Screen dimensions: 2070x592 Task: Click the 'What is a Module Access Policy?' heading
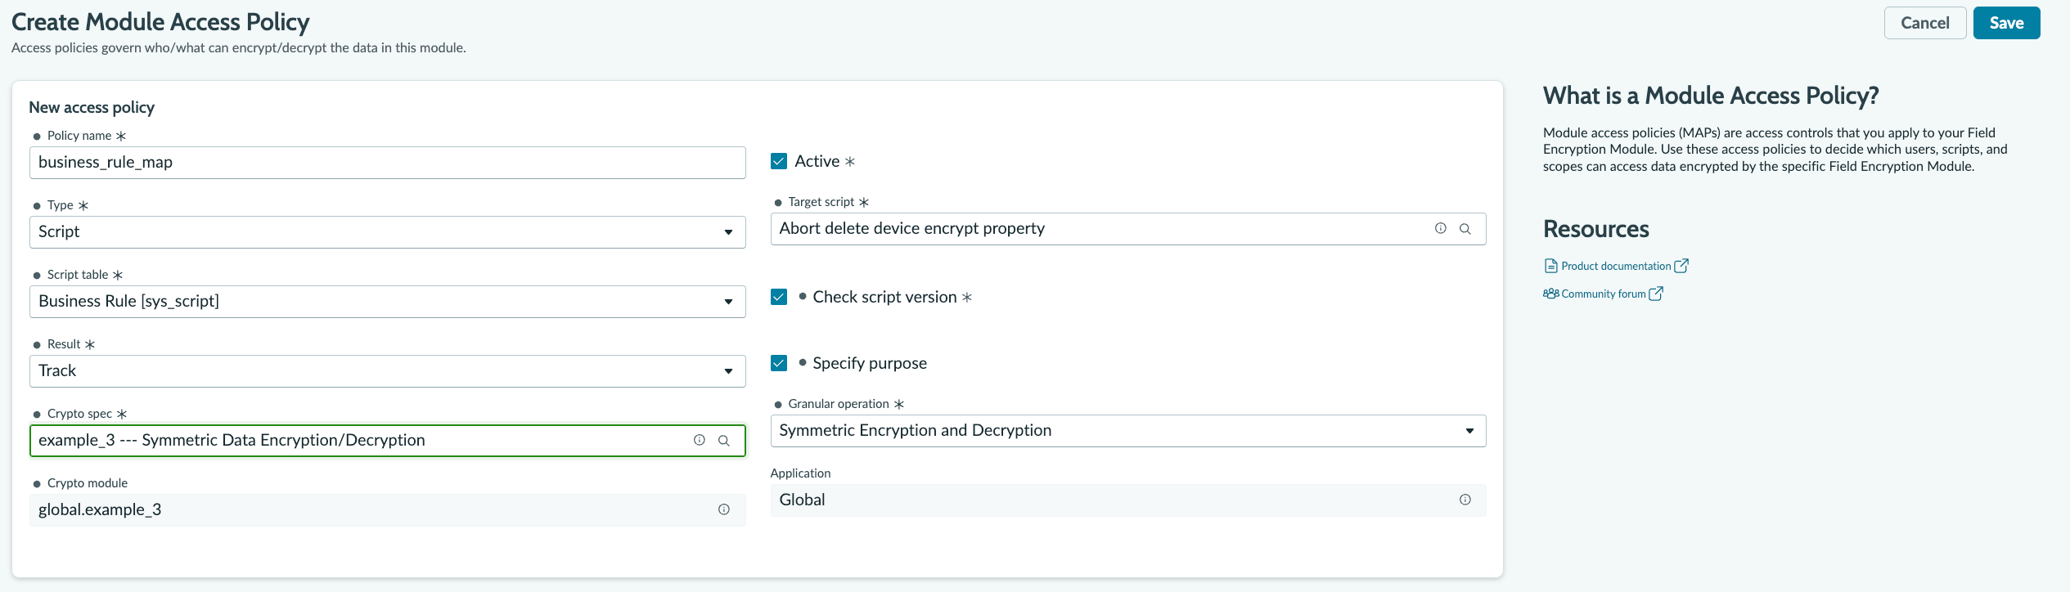(x=1711, y=96)
